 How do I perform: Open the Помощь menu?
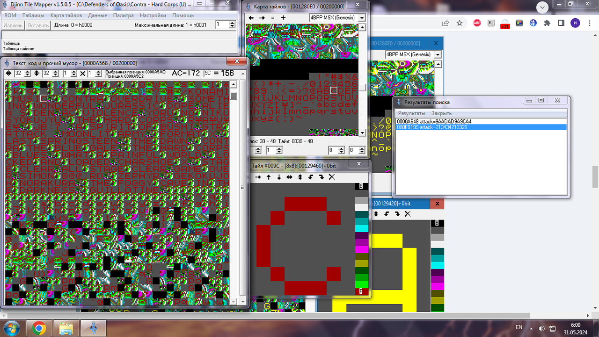point(183,15)
